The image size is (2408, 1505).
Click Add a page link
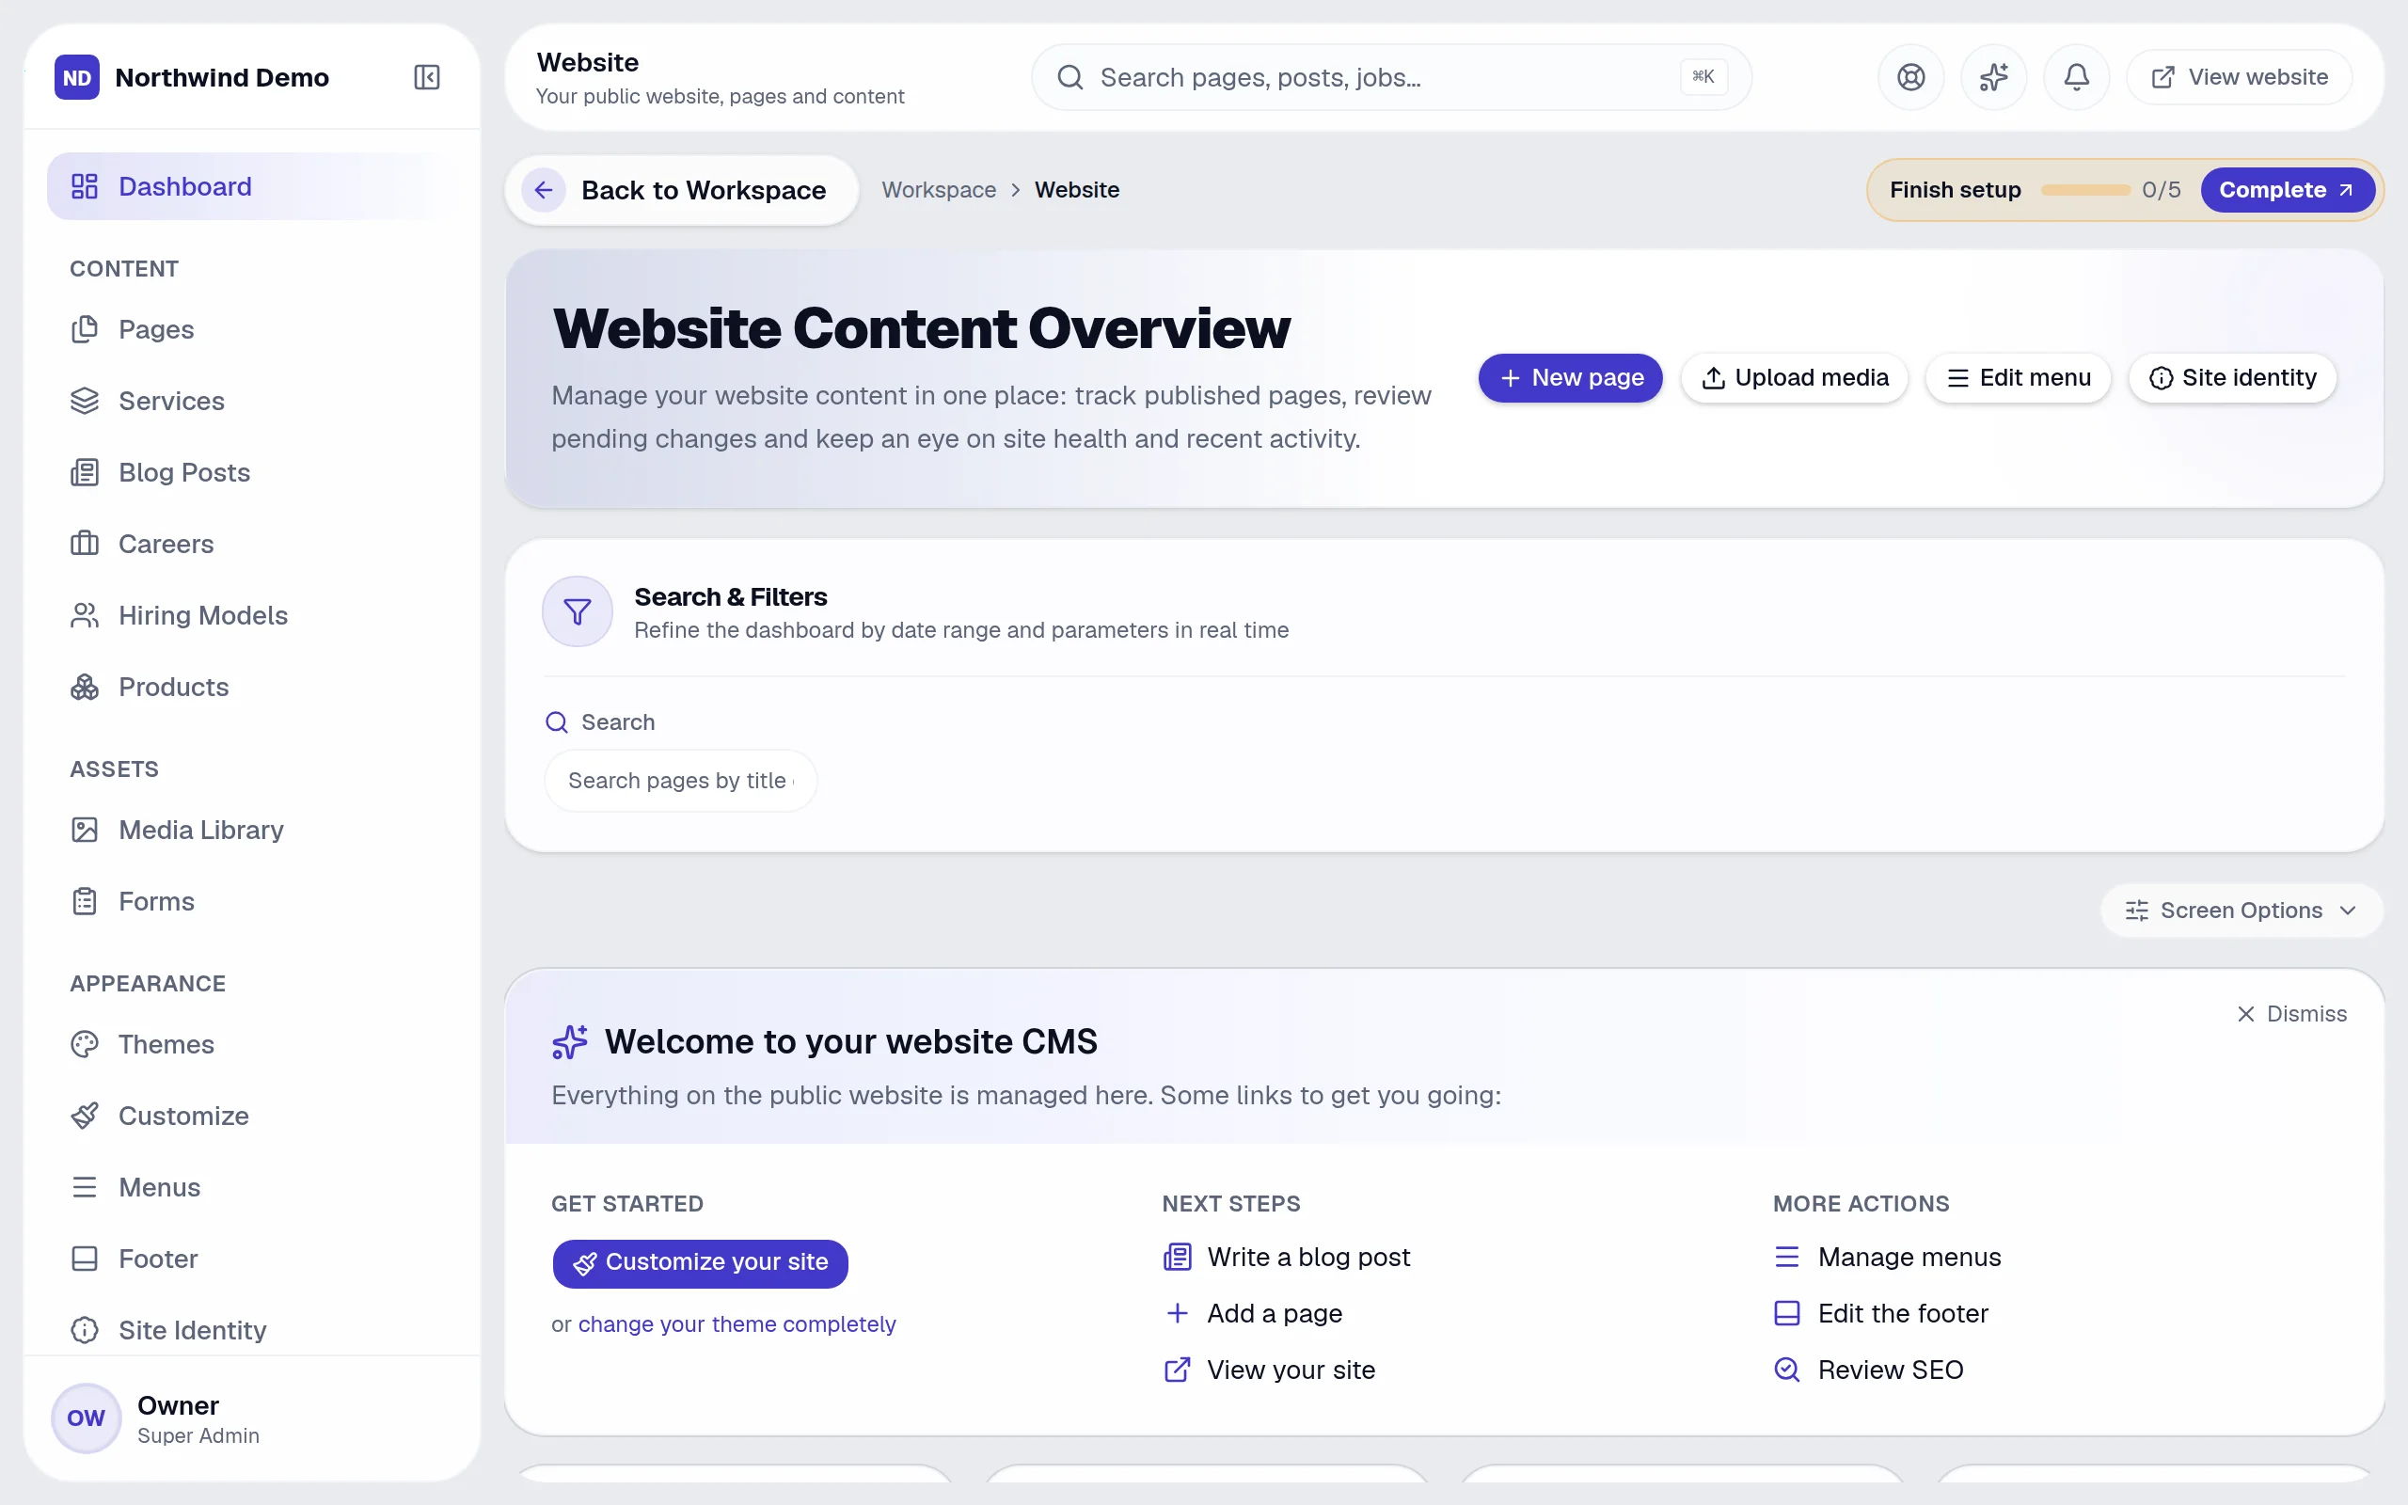[1253, 1314]
